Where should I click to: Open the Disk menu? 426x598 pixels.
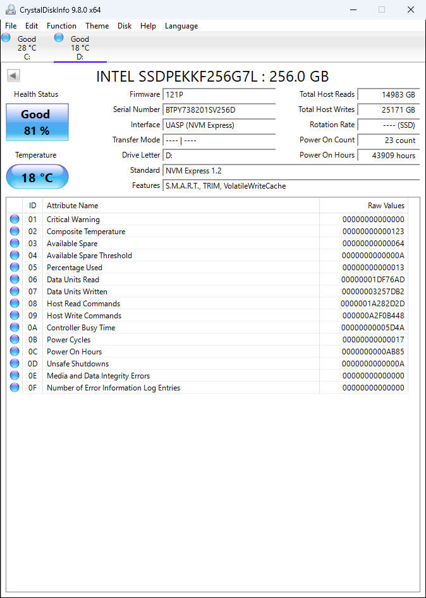pos(125,26)
